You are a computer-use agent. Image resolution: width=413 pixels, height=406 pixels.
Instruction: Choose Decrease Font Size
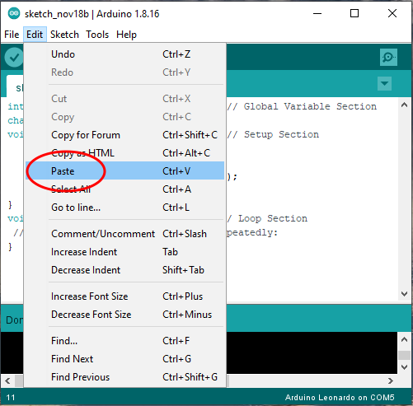point(124,315)
